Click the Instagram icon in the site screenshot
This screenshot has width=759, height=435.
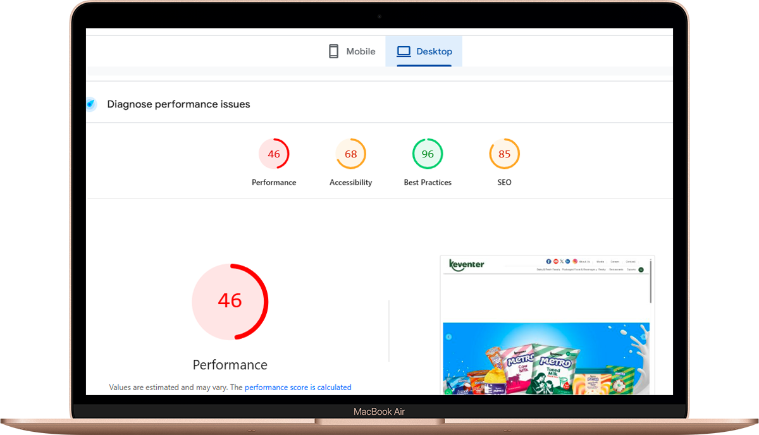pyautogui.click(x=575, y=261)
